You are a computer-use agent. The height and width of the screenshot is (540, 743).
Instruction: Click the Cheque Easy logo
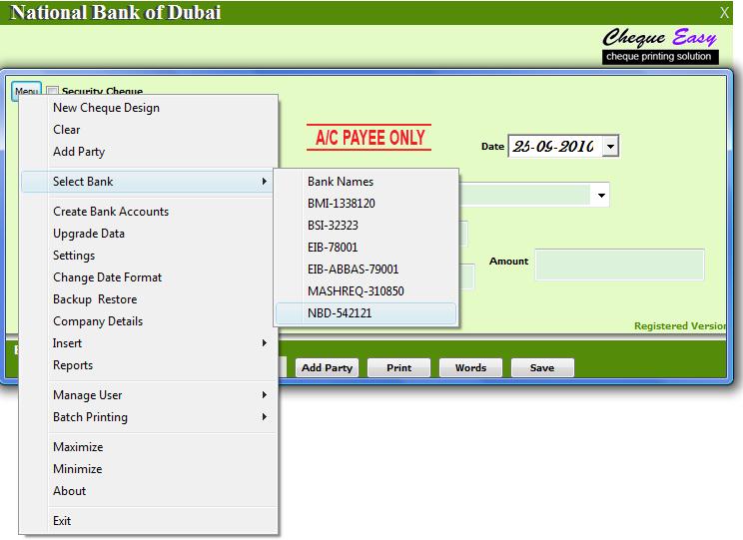pyautogui.click(x=660, y=45)
